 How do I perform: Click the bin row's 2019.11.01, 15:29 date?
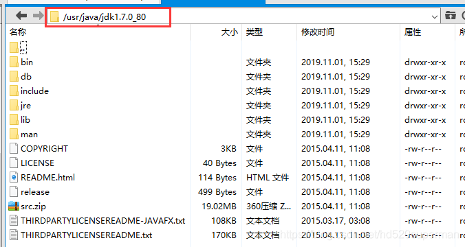[336, 62]
